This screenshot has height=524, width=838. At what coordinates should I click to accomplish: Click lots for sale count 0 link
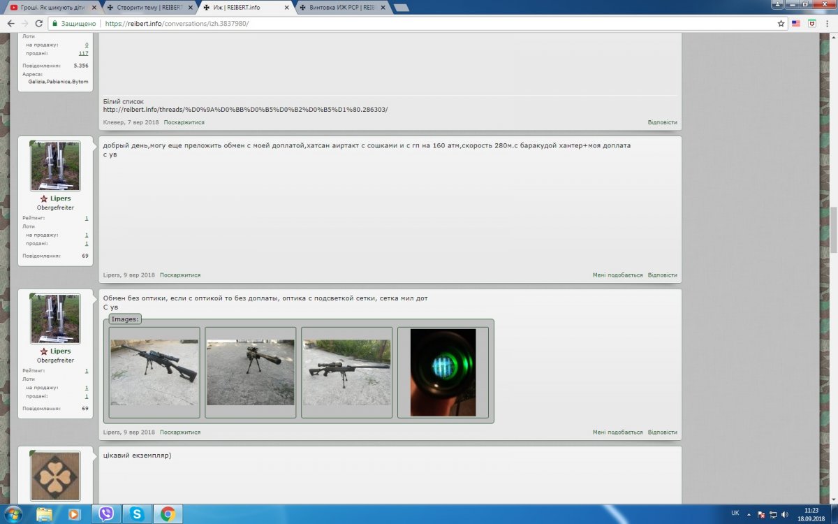pos(87,45)
